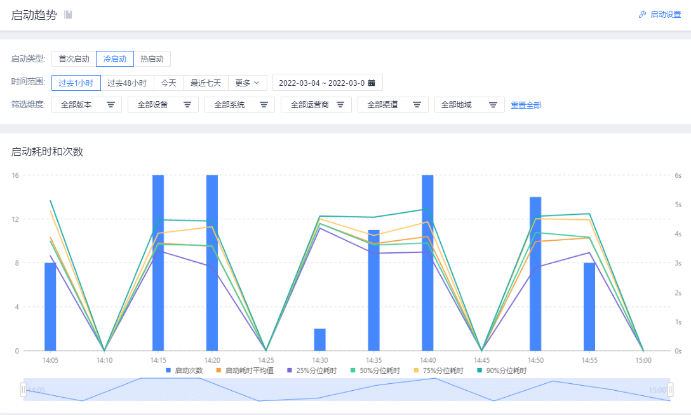Click the calendar icon in date range field

[372, 83]
